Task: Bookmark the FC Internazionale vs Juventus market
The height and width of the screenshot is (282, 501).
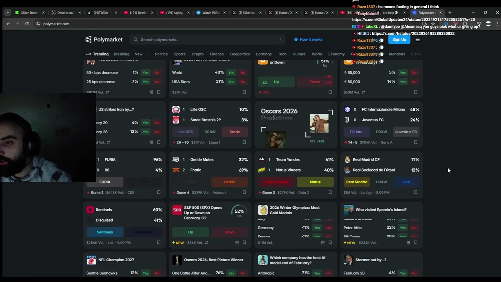Action: coord(416,143)
